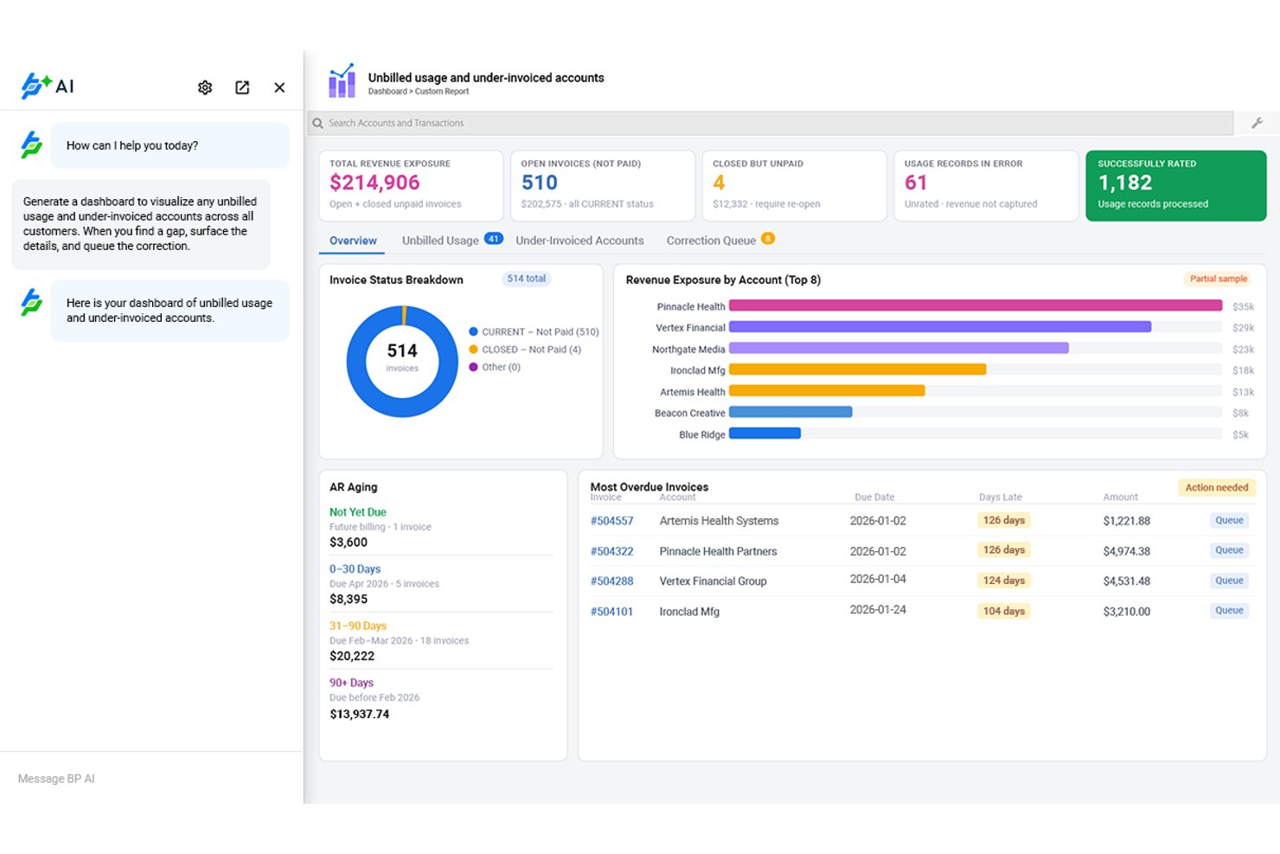Queue correction for Vertex Financial Group

(1229, 581)
